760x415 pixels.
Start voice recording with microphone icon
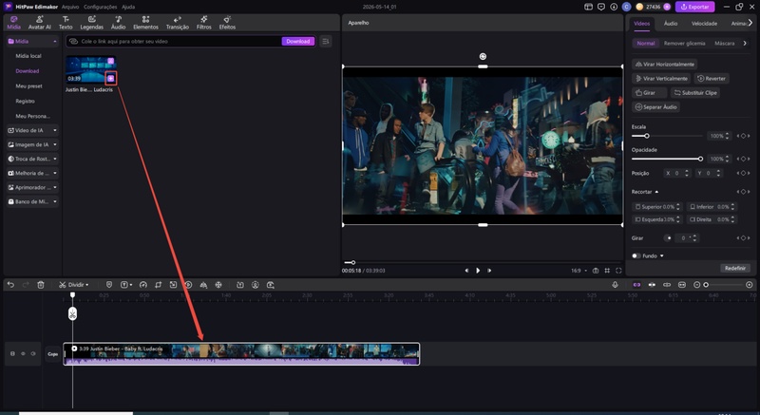click(x=615, y=285)
